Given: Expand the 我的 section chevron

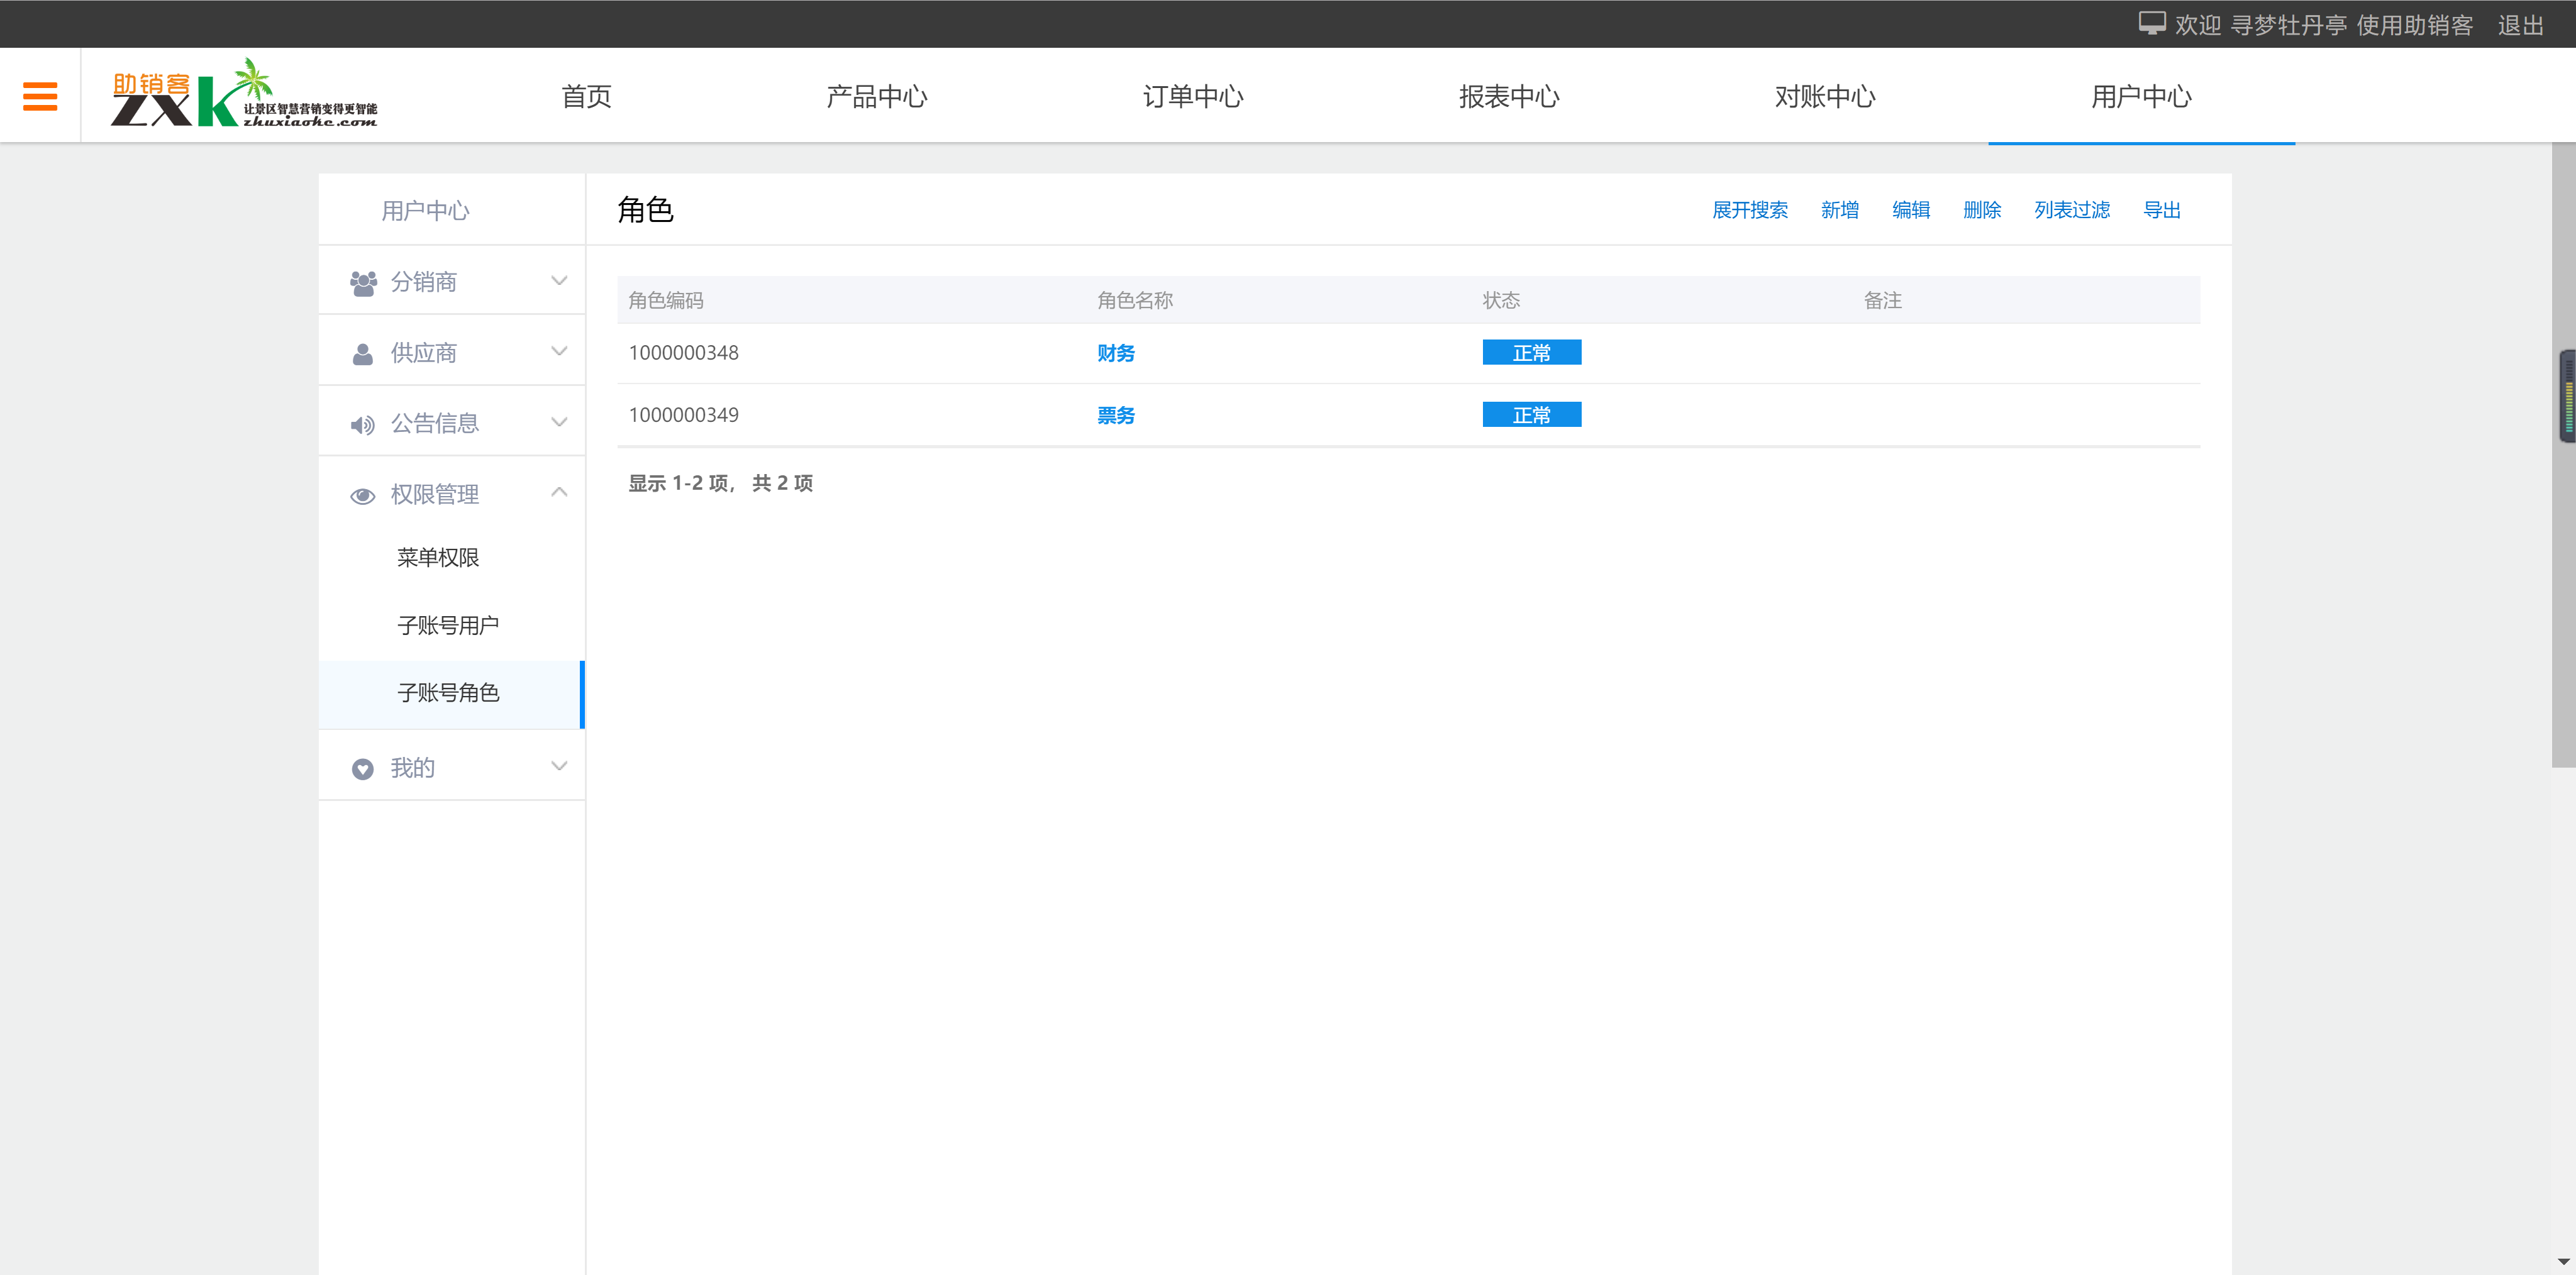Looking at the screenshot, I should pos(559,767).
